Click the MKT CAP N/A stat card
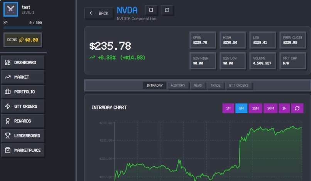 coord(293,61)
